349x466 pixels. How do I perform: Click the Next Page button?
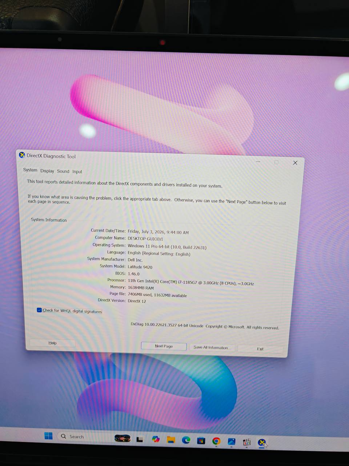click(164, 346)
